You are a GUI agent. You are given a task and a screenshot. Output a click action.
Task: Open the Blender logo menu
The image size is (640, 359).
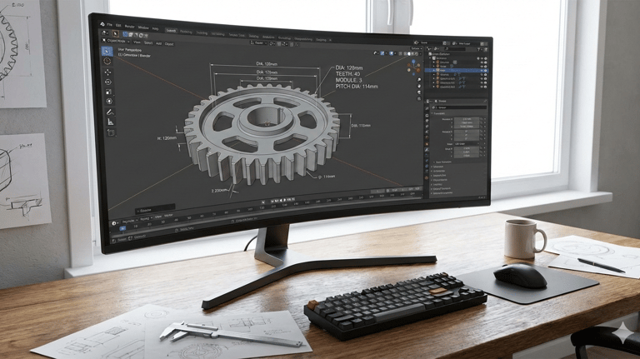102,24
